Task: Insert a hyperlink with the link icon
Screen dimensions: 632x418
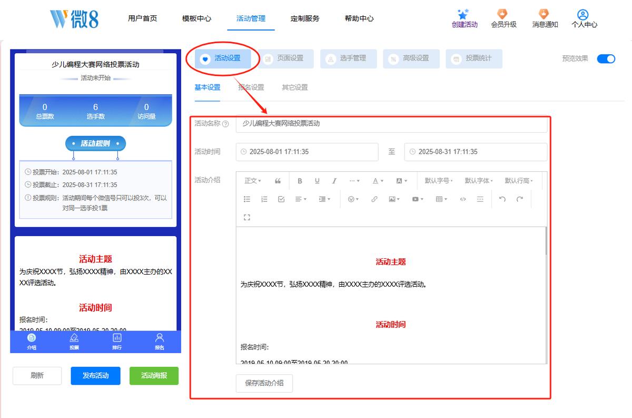Action: tap(374, 199)
